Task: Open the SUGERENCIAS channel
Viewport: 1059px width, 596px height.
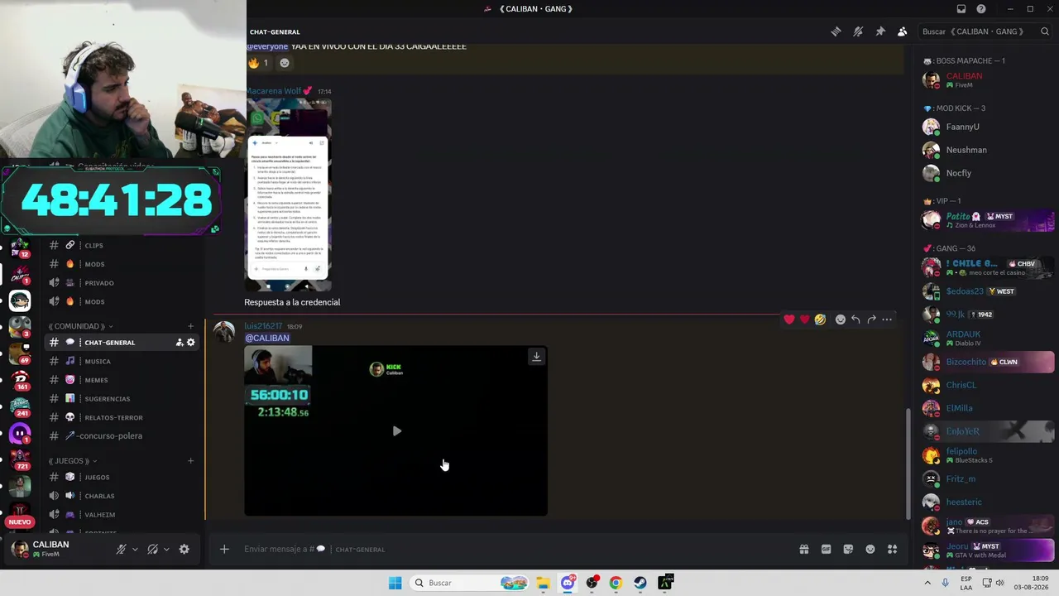Action: [121, 399]
